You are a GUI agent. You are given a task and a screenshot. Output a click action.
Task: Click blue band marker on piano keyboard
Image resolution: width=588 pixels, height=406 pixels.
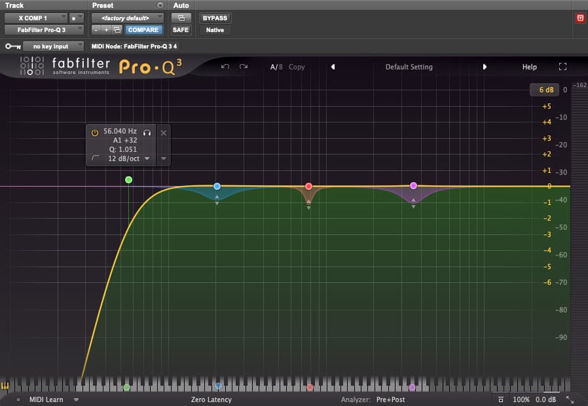[218, 386]
